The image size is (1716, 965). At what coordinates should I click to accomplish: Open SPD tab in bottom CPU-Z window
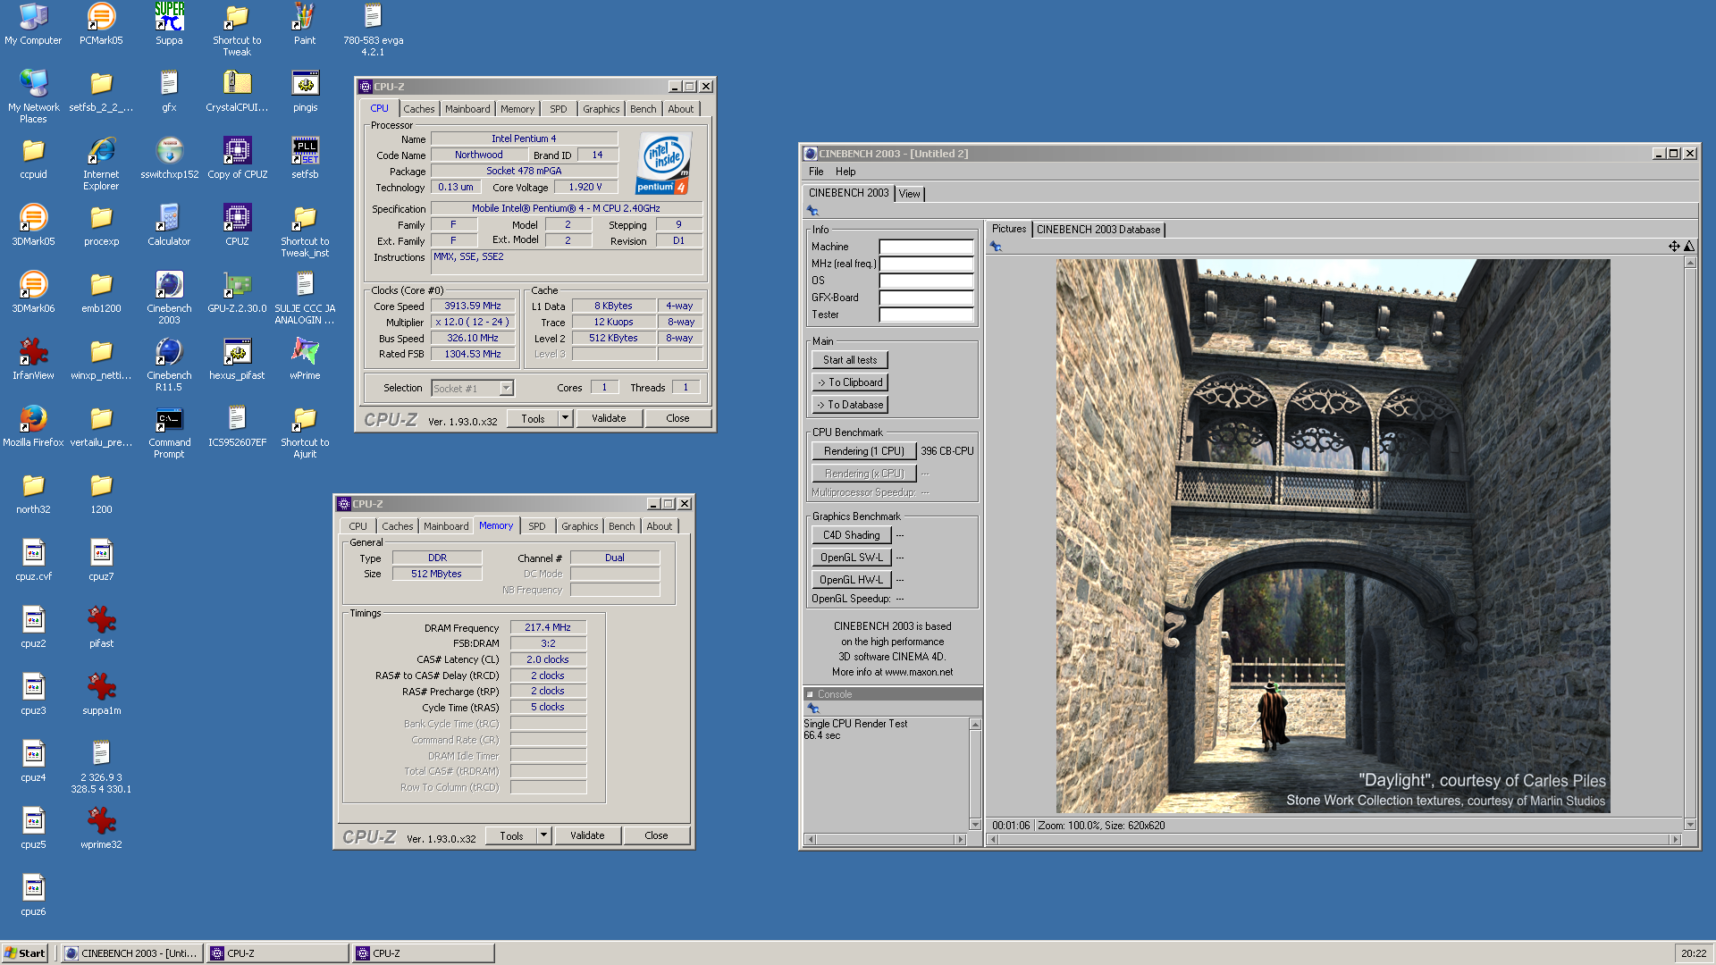tap(536, 526)
